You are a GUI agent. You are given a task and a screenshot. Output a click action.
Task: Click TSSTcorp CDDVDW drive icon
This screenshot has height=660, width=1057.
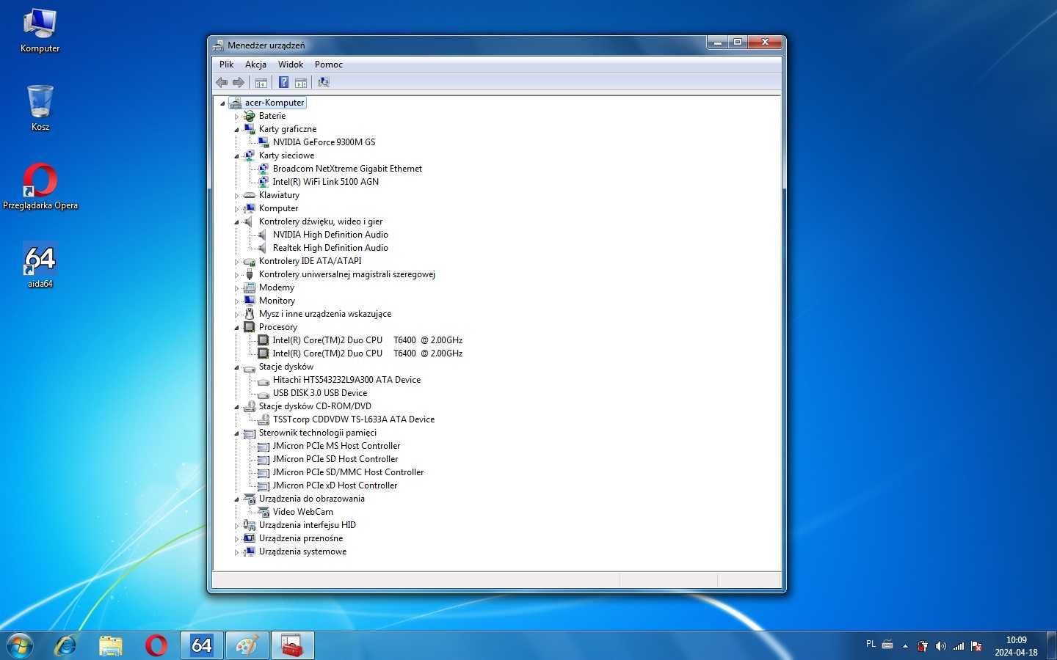264,419
